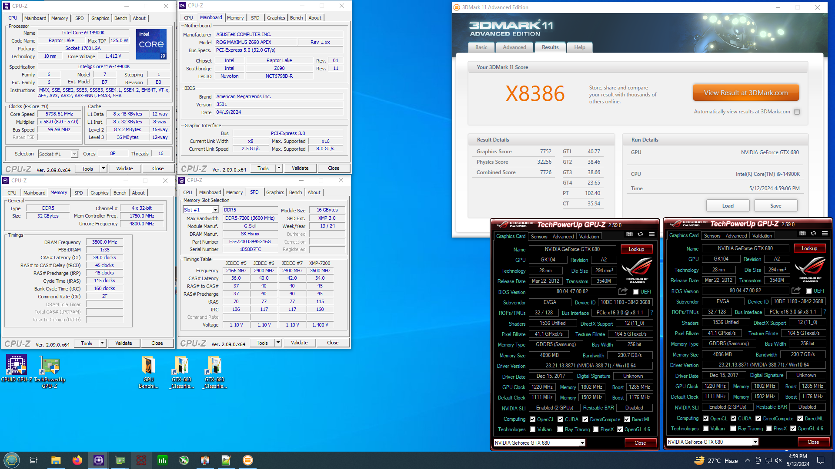The width and height of the screenshot is (835, 469).
Task: Toggle UEFI checkbox in right GPU-Z
Action: [x=808, y=291]
